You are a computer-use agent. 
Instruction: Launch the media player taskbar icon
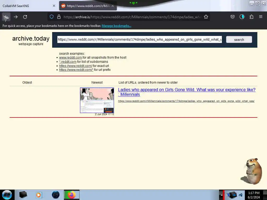click(x=39, y=195)
